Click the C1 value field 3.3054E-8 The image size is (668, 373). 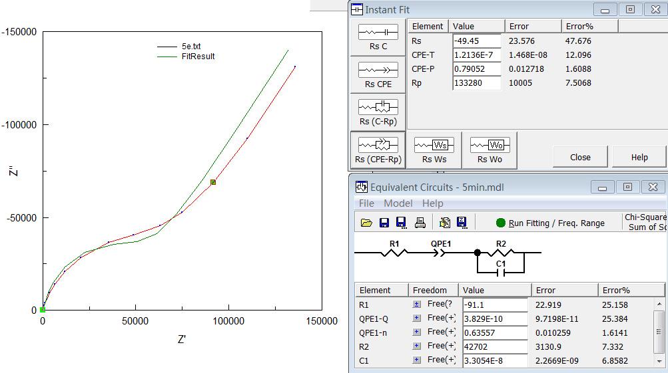[495, 360]
